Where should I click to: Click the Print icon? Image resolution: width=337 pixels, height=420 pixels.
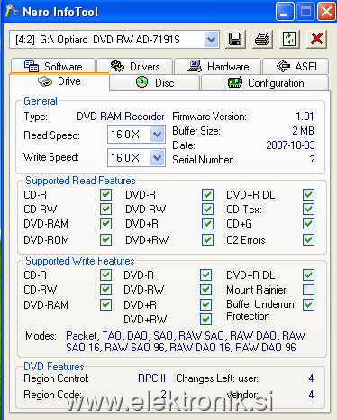(262, 39)
